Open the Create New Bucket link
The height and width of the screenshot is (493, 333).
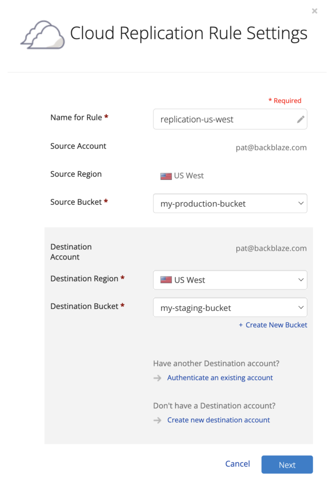pos(276,325)
